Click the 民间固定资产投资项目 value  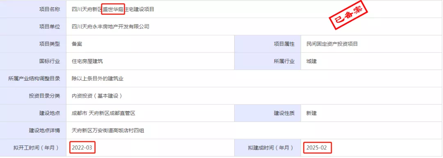tap(332, 44)
